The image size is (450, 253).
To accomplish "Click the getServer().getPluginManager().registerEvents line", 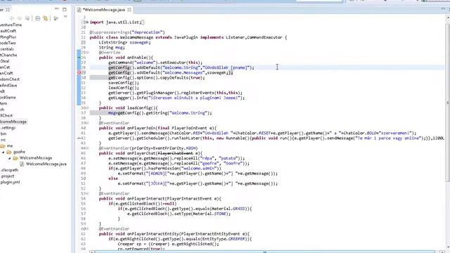I will pos(175,93).
